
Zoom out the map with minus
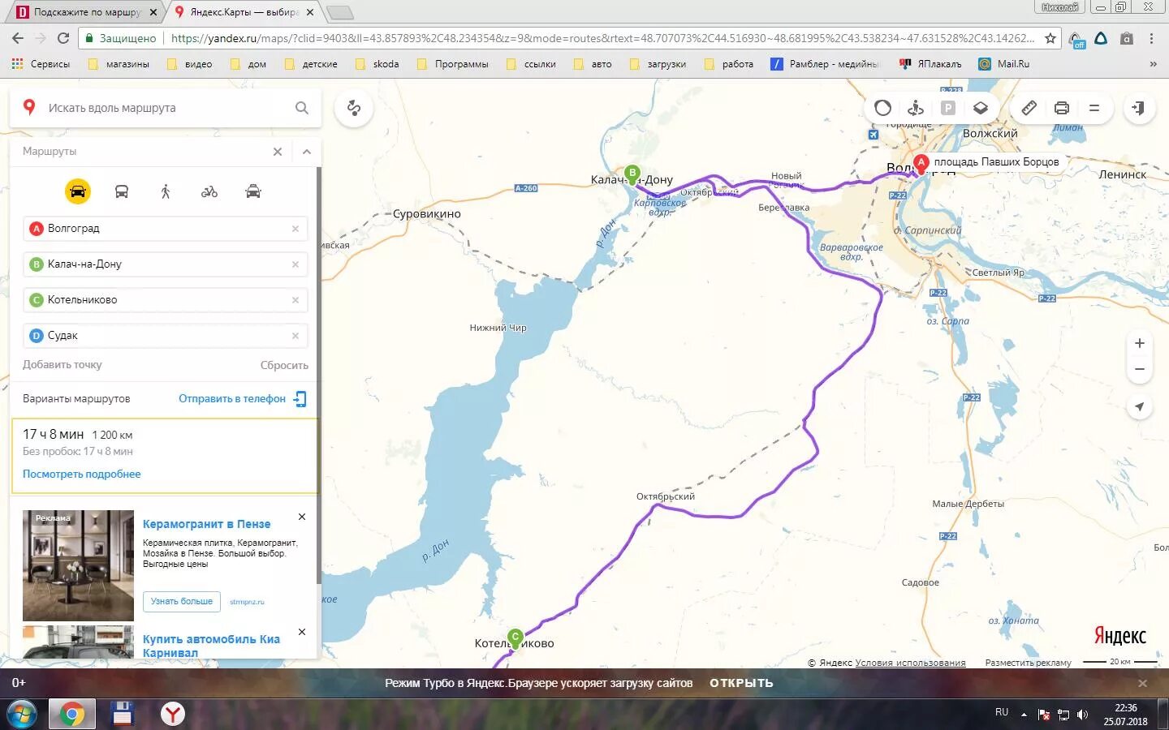coord(1140,369)
